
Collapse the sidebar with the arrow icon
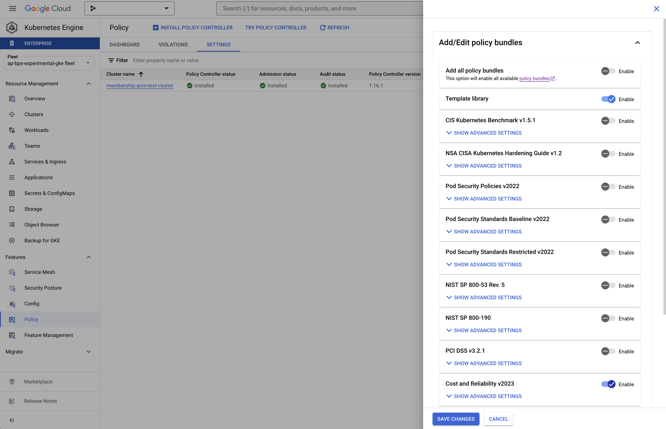pos(12,420)
